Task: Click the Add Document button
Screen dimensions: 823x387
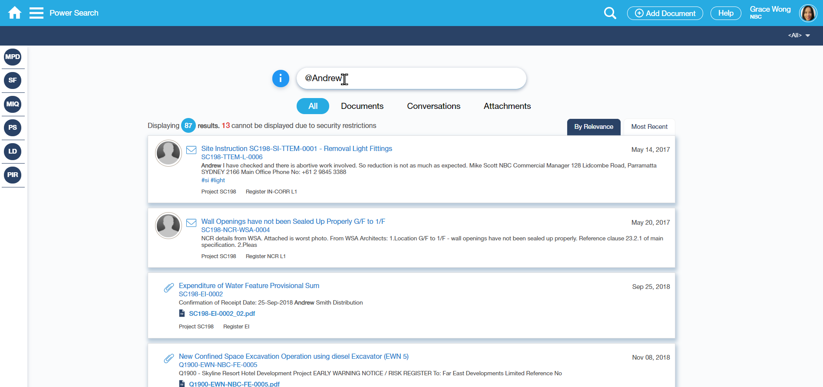Action: pyautogui.click(x=665, y=13)
